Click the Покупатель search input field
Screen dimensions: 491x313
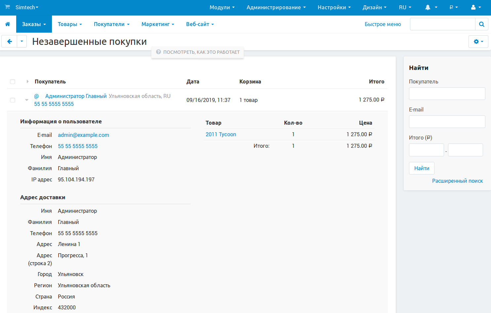coord(447,94)
